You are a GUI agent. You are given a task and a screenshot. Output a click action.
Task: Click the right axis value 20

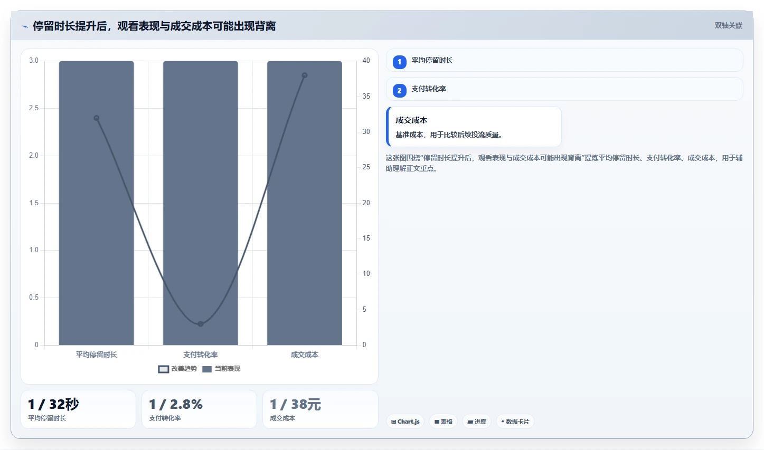click(366, 203)
